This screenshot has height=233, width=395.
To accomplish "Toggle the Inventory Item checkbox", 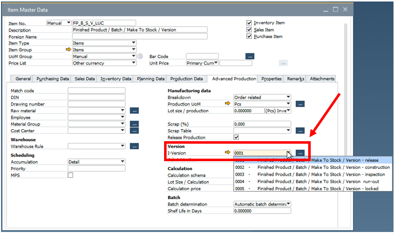I will pos(249,22).
